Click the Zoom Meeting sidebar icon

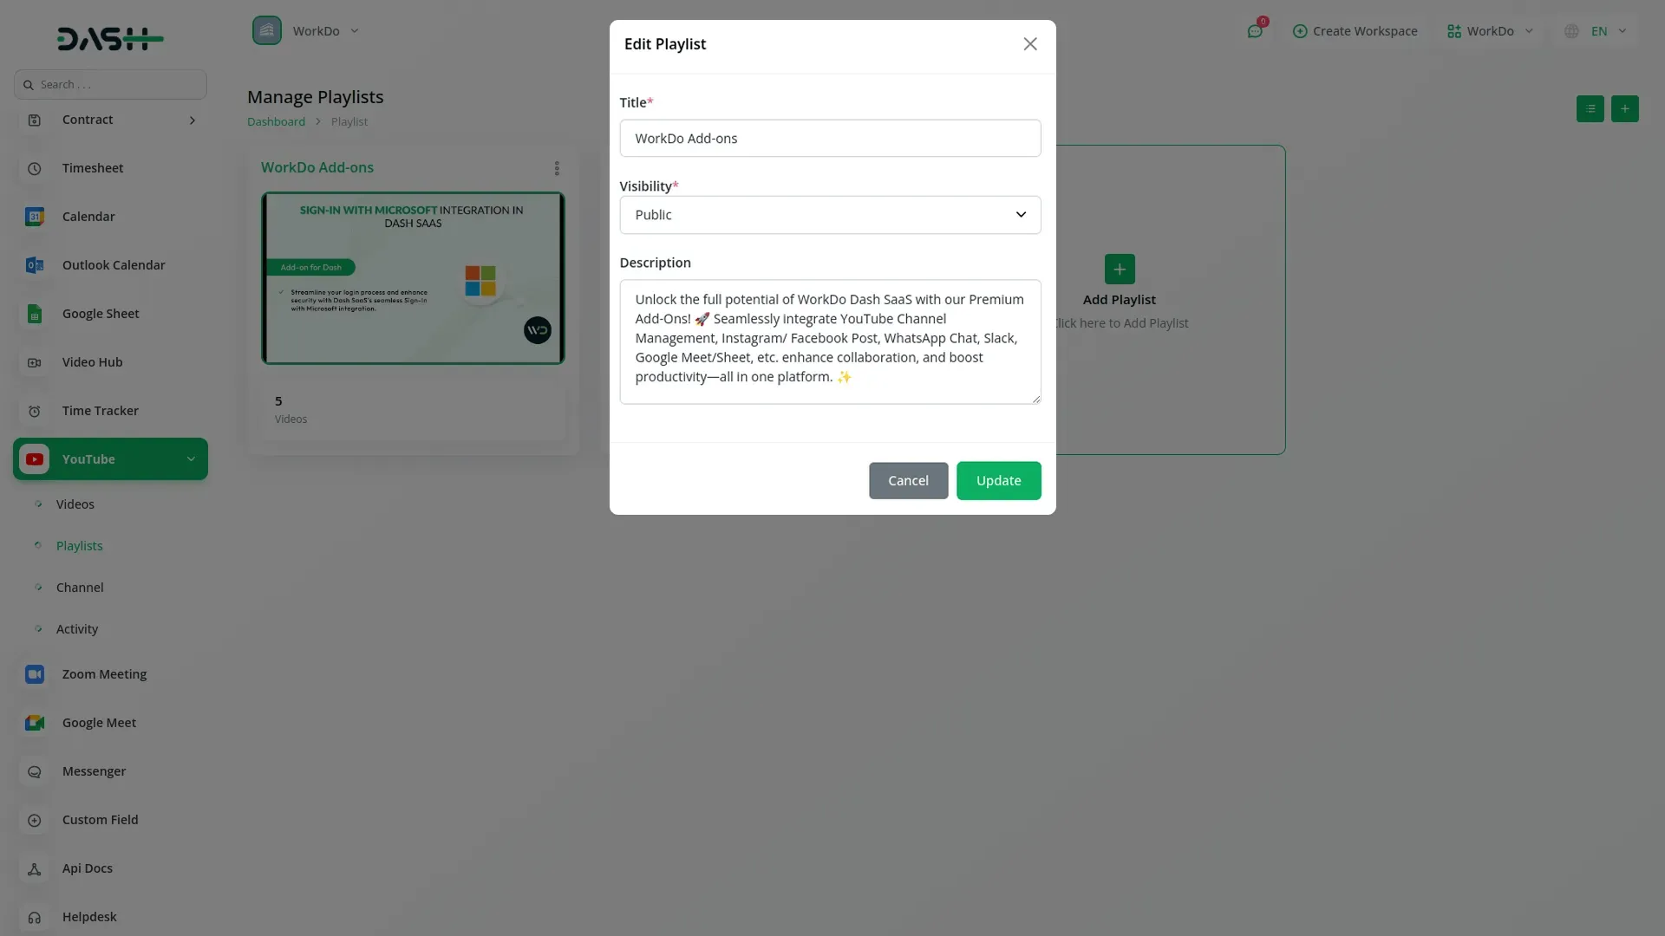35,674
